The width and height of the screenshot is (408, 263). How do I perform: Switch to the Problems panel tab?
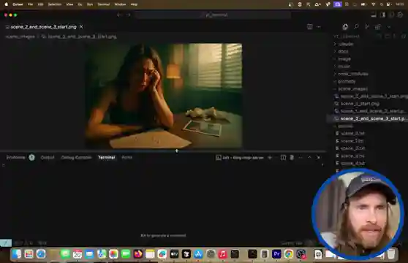15,157
